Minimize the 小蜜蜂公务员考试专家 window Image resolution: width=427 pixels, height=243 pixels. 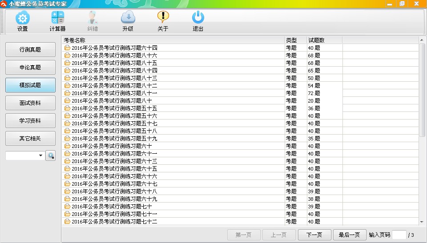tap(390, 4)
